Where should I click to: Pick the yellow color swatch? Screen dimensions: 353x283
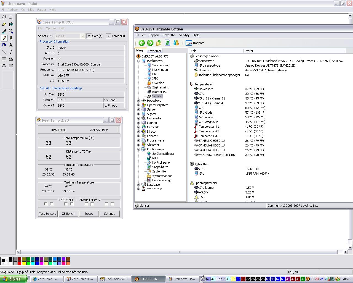click(24, 263)
